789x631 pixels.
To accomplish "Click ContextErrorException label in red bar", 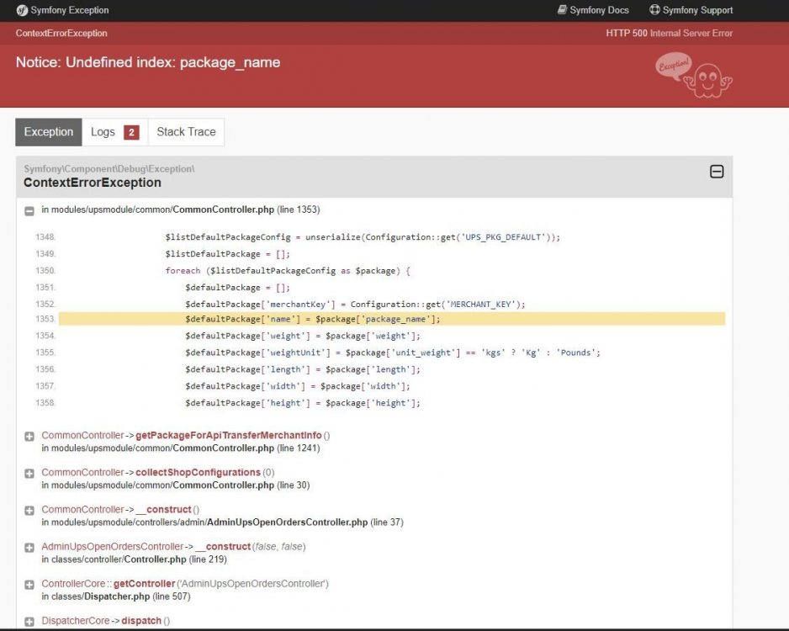I will (x=61, y=33).
